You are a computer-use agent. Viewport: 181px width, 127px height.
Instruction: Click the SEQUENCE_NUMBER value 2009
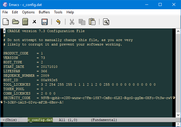coord(45,76)
